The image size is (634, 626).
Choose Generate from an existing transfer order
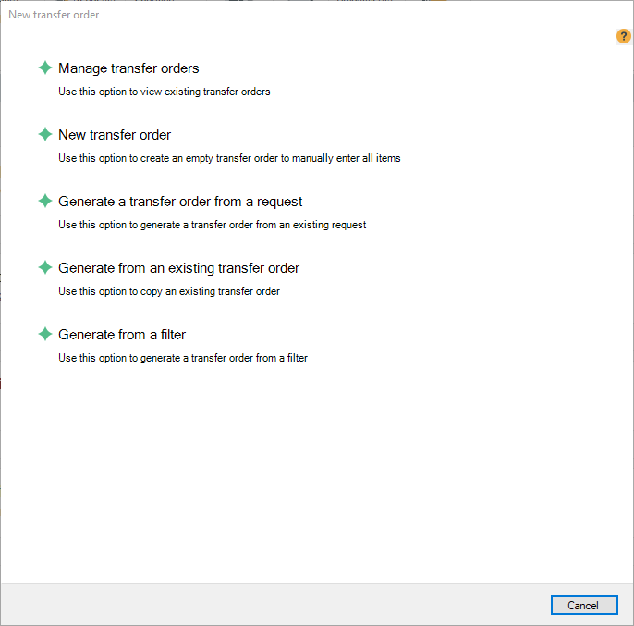(178, 268)
